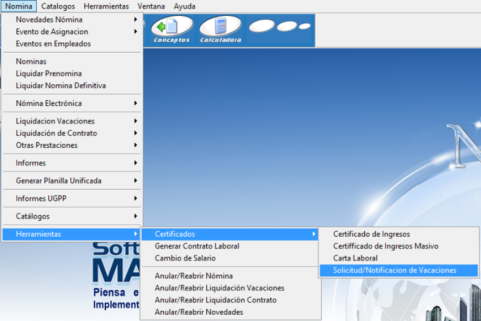This screenshot has width=481, height=321.
Task: Expand Generar Planilla Unificada submenu
Action: (x=72, y=181)
